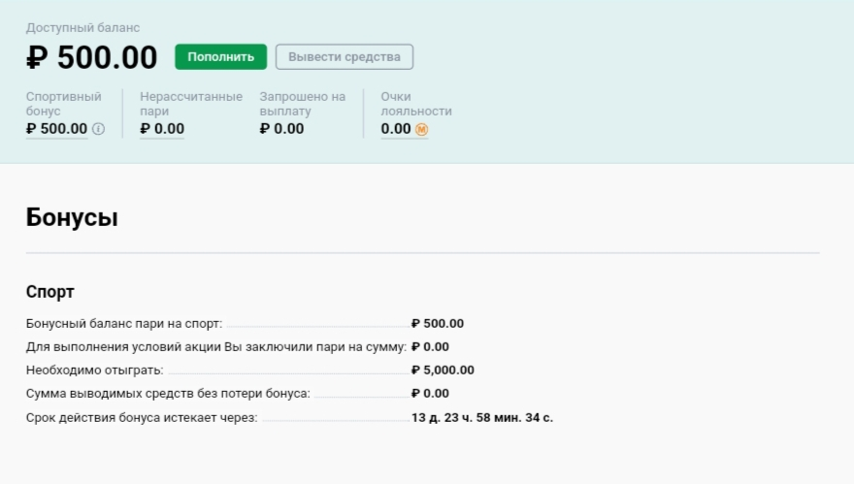
Task: Click the large ₽ 500.00 available balance
Action: point(91,58)
